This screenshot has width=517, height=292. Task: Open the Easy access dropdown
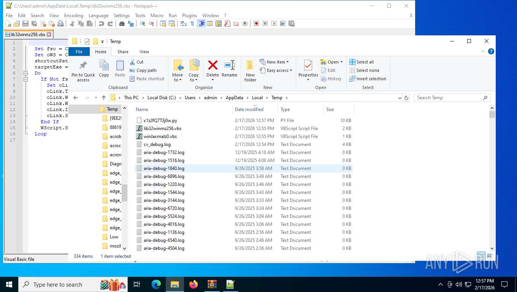click(x=276, y=70)
